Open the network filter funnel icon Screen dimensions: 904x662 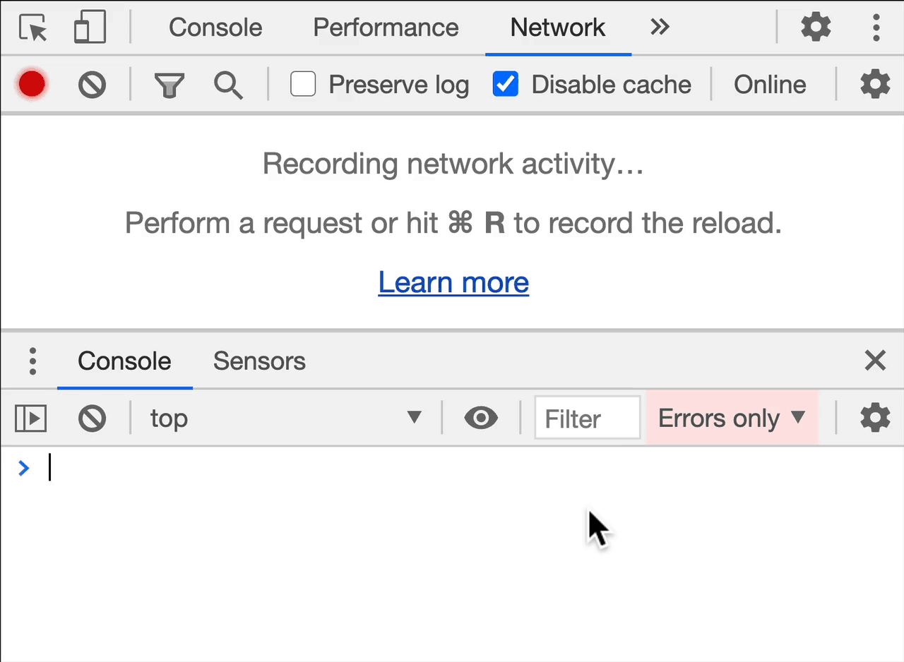click(x=169, y=85)
